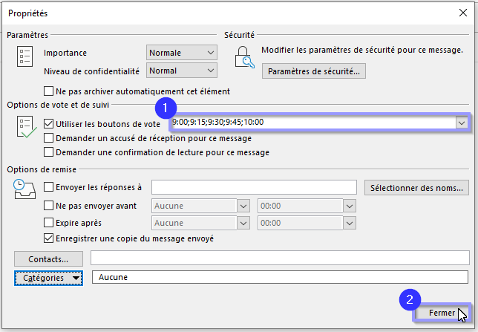This screenshot has height=332, width=478.
Task: Open 'Expire après' date dropdown
Action: tap(243, 224)
